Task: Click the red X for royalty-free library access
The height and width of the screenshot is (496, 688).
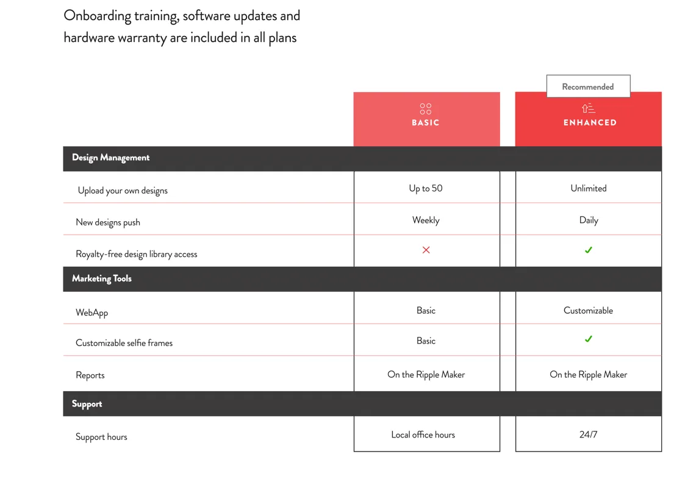Action: pyautogui.click(x=426, y=250)
